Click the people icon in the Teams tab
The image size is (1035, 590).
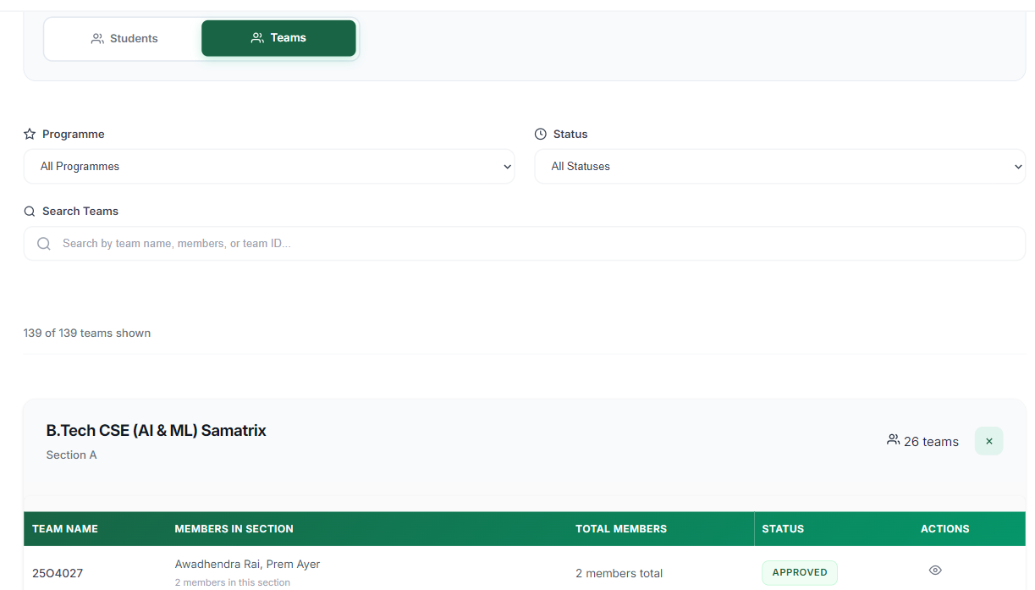point(257,38)
